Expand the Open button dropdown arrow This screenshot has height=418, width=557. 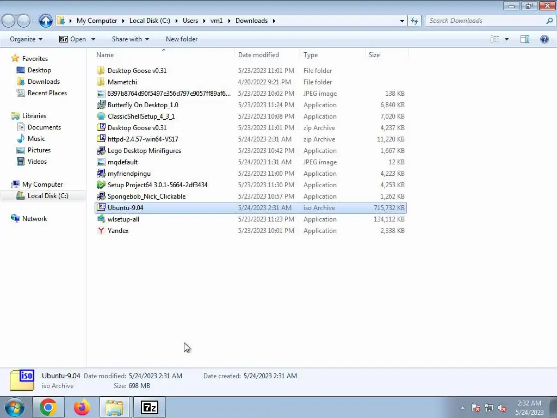tap(93, 39)
